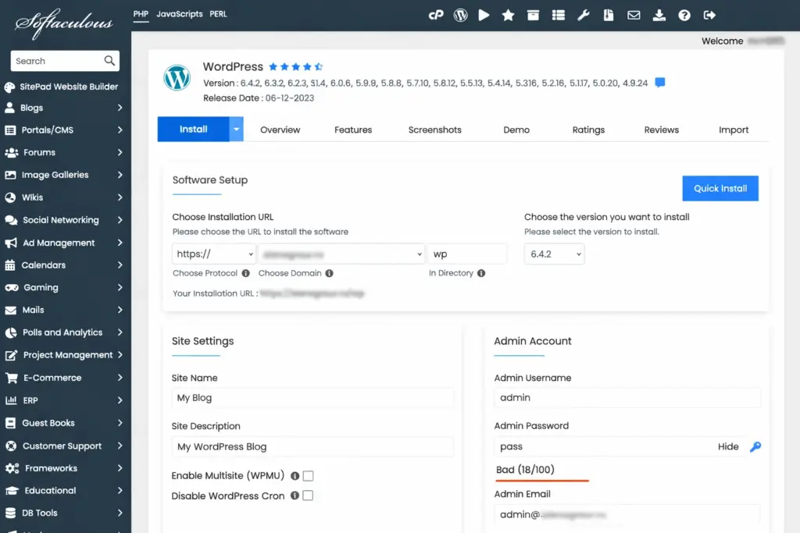The width and height of the screenshot is (800, 533).
Task: Click the logout icon in top toolbar
Action: point(709,15)
